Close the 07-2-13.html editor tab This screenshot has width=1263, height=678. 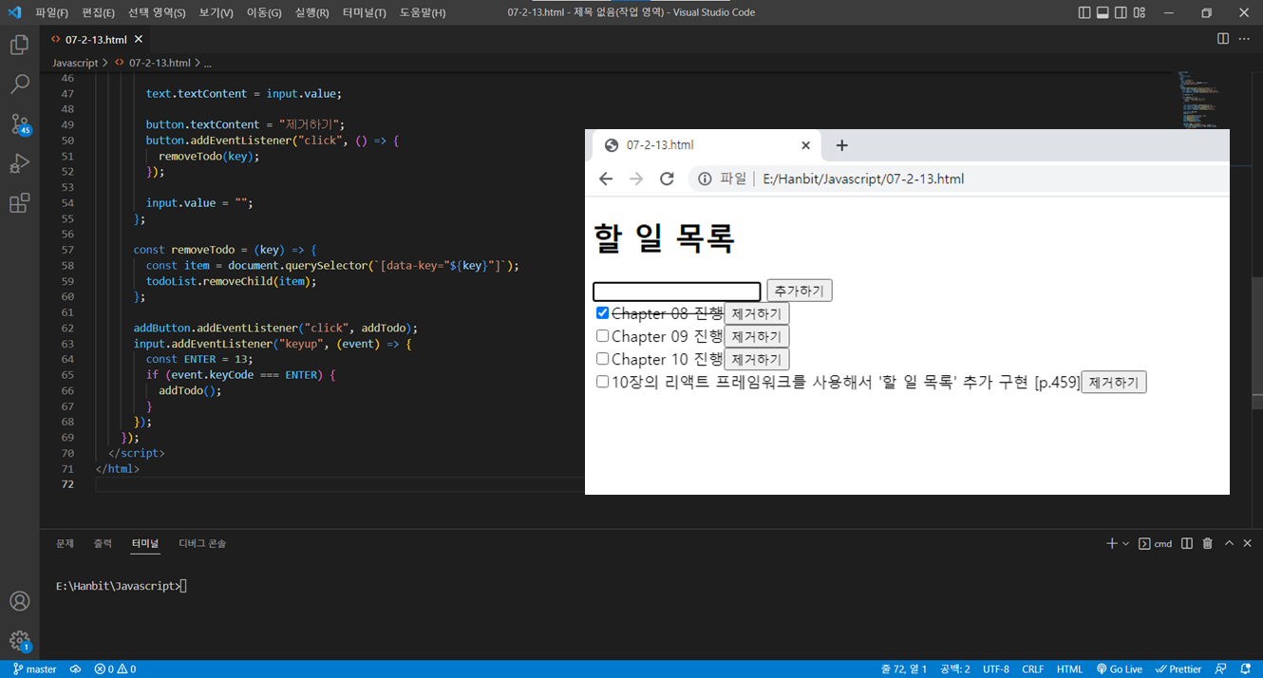pyautogui.click(x=139, y=39)
